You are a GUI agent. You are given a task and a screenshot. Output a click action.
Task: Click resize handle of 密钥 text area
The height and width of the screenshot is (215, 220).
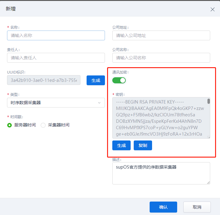209,137
